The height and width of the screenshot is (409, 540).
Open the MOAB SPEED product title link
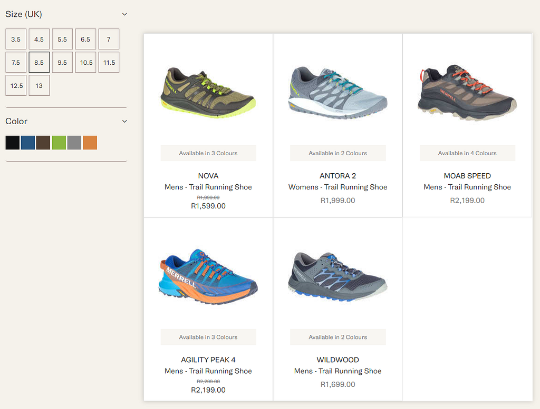[x=467, y=176]
